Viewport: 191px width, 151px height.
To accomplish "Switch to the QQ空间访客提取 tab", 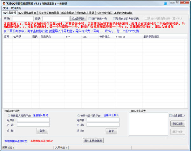I will 27,13.
